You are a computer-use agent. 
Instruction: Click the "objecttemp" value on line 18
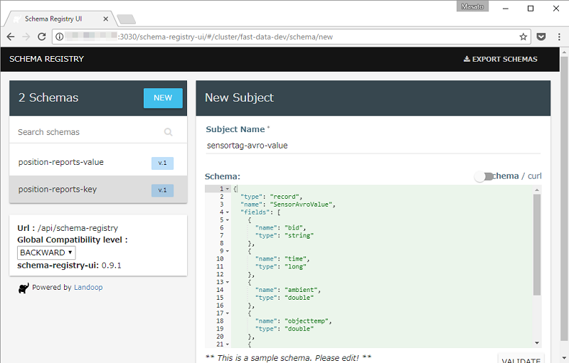(x=307, y=321)
